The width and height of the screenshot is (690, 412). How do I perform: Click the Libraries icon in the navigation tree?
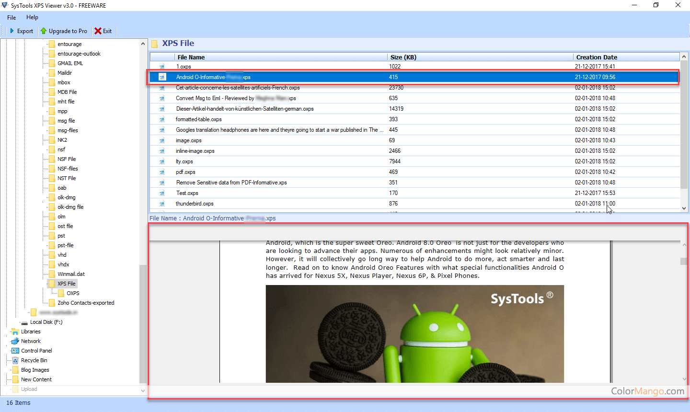tap(16, 332)
